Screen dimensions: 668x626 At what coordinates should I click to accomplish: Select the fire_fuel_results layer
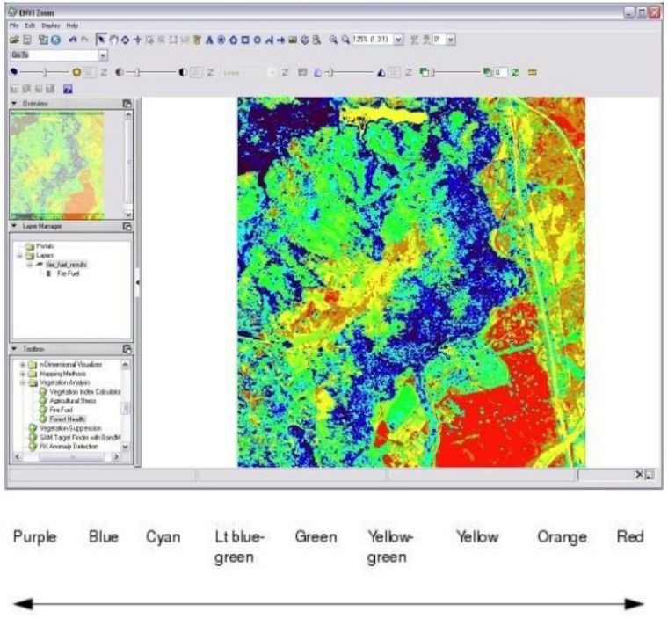[67, 263]
